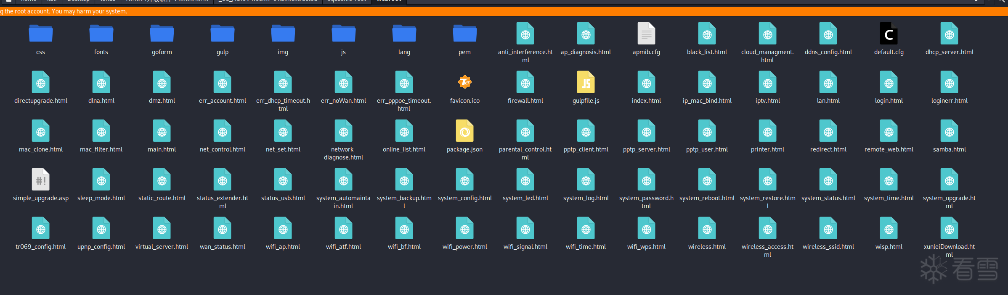Click the ip_mac_bind.html file name

pyautogui.click(x=707, y=101)
